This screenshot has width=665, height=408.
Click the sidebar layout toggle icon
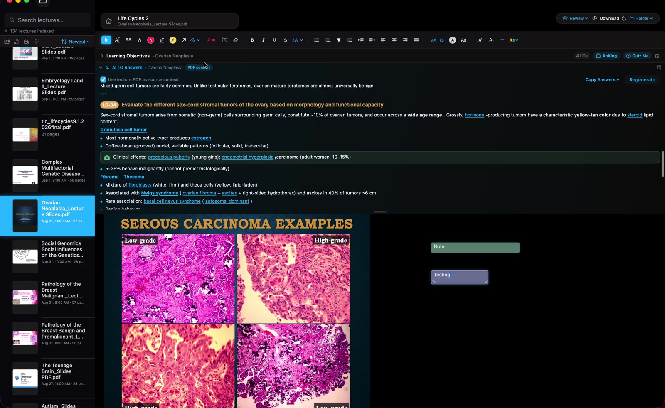coord(43,2)
